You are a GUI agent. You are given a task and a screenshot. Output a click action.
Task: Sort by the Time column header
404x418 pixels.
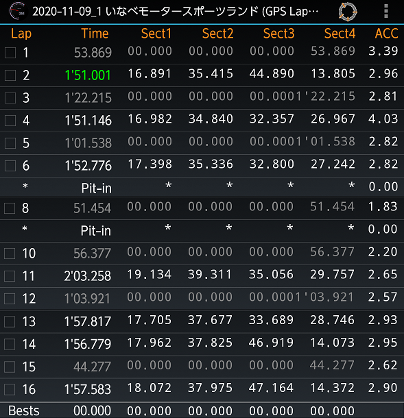point(95,34)
